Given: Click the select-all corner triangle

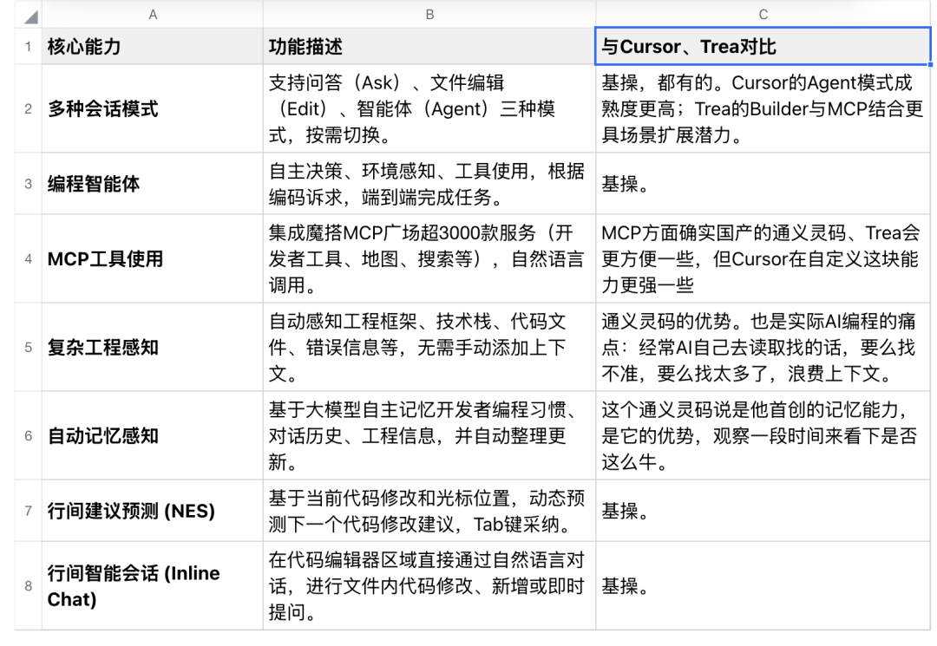Looking at the screenshot, I should [30, 16].
